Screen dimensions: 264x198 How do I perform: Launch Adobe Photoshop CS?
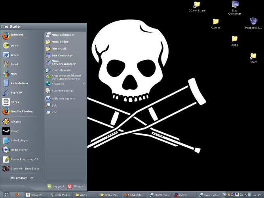(24, 159)
